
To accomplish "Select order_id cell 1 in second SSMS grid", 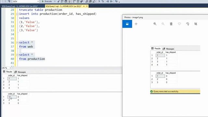I will pos(12,97).
